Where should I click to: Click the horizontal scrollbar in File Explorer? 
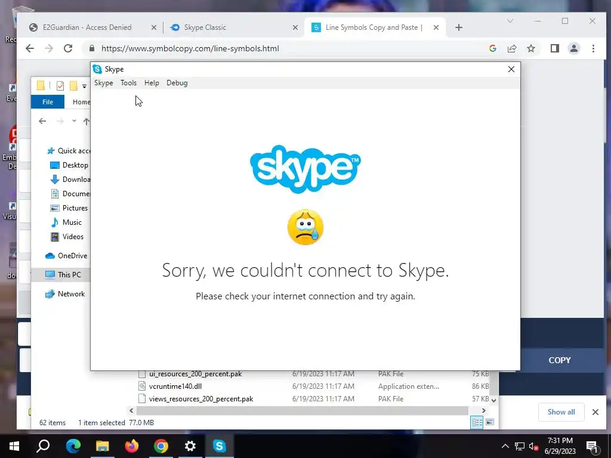pyautogui.click(x=302, y=410)
